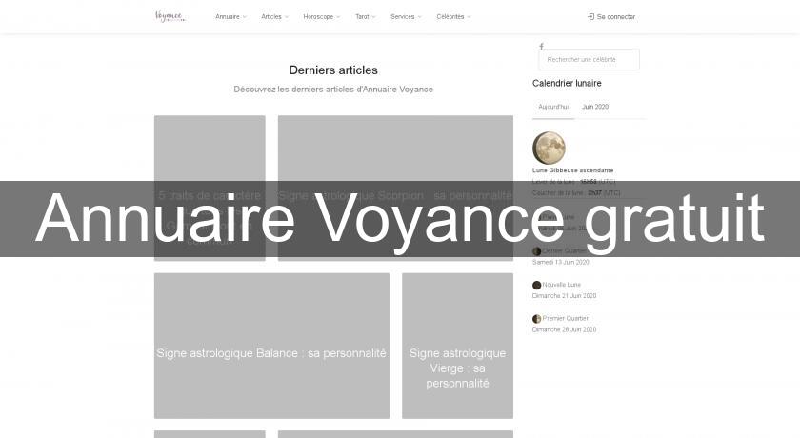Viewport: 800px width, 438px height.
Task: Click the Premier Quartier moon icon
Action: point(537,319)
